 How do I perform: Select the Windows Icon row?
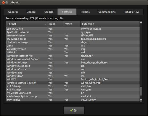(73, 76)
